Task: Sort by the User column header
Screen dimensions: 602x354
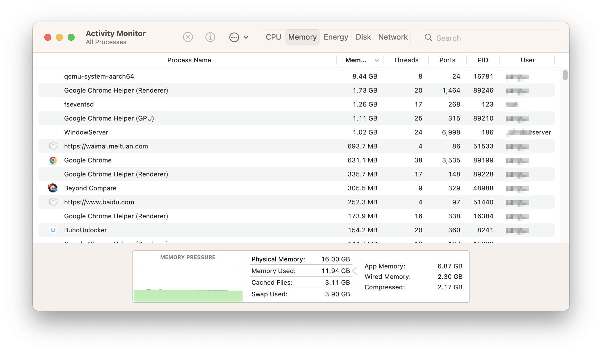Action: click(527, 60)
